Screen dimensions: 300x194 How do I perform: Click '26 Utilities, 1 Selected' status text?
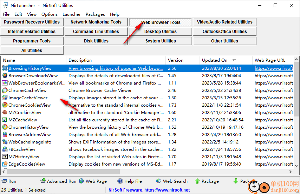(x=23, y=190)
